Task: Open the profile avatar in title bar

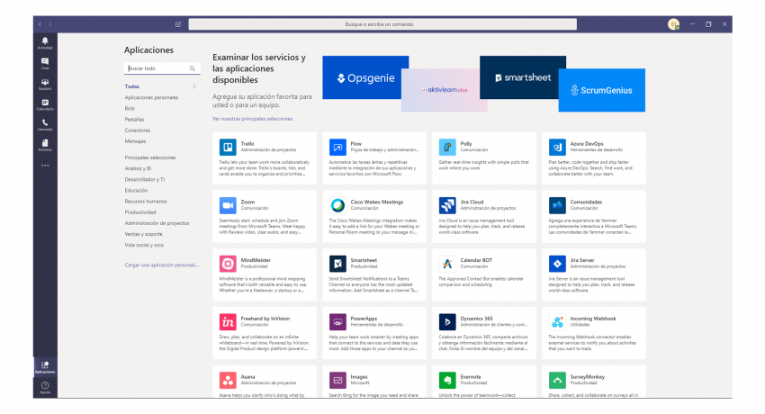Action: [674, 24]
